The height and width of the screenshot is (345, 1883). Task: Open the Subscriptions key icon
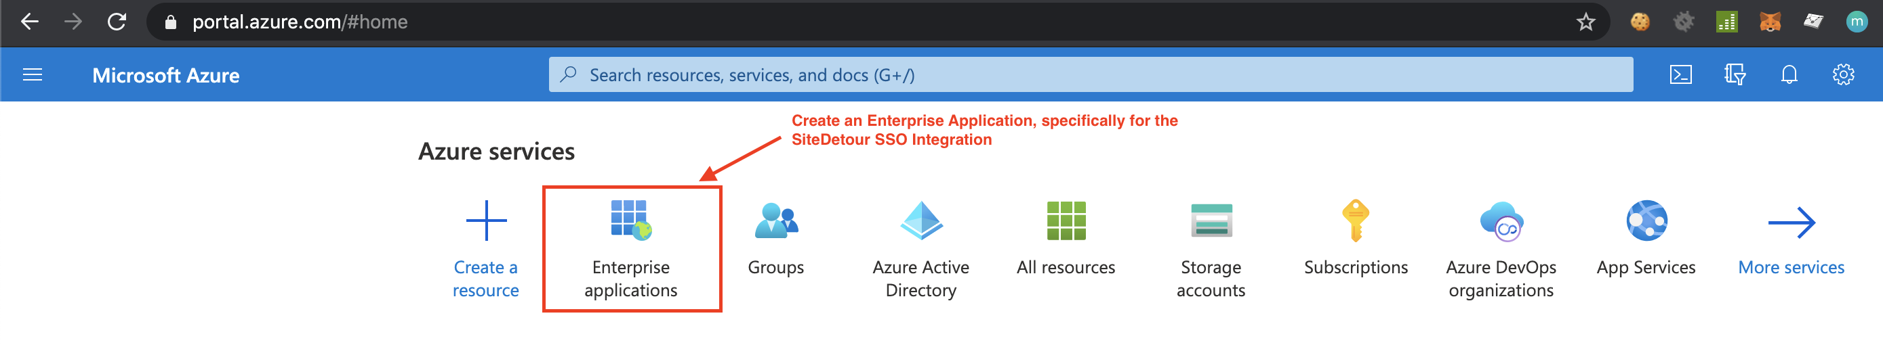coord(1356,221)
